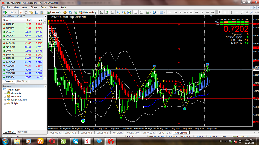Draw a trendline
This screenshot has width=259, height=145.
(242, 12)
